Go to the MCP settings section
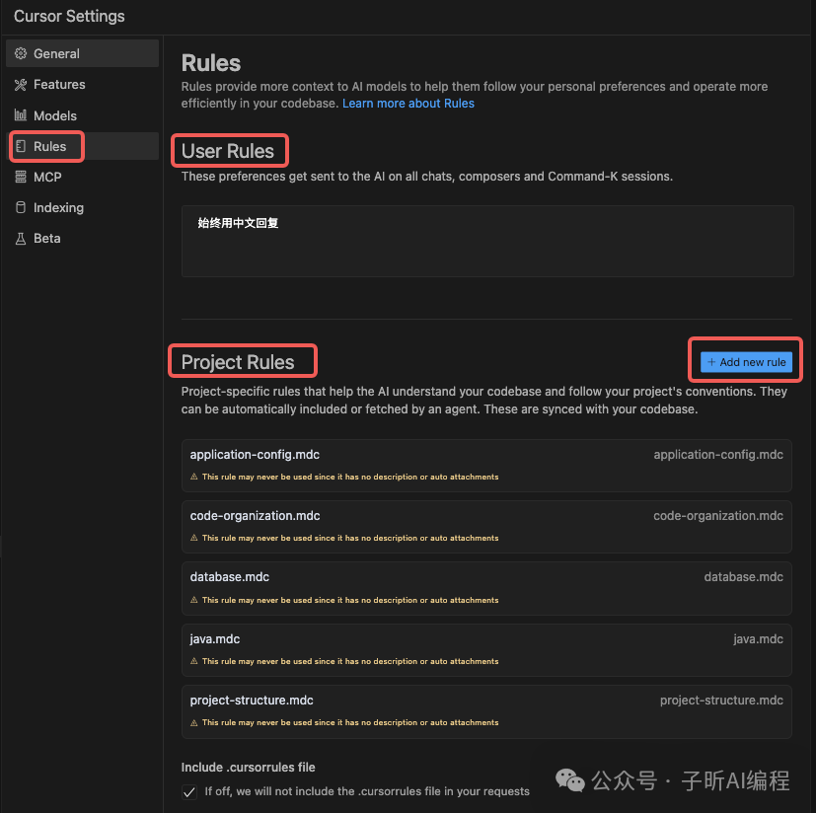This screenshot has width=816, height=813. coord(82,177)
